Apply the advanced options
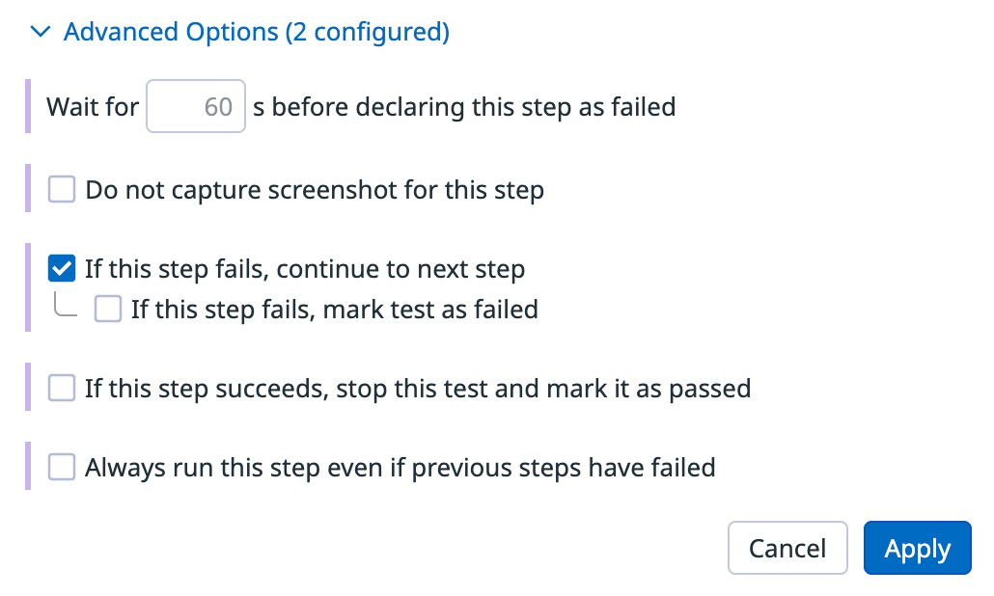 pos(917,549)
